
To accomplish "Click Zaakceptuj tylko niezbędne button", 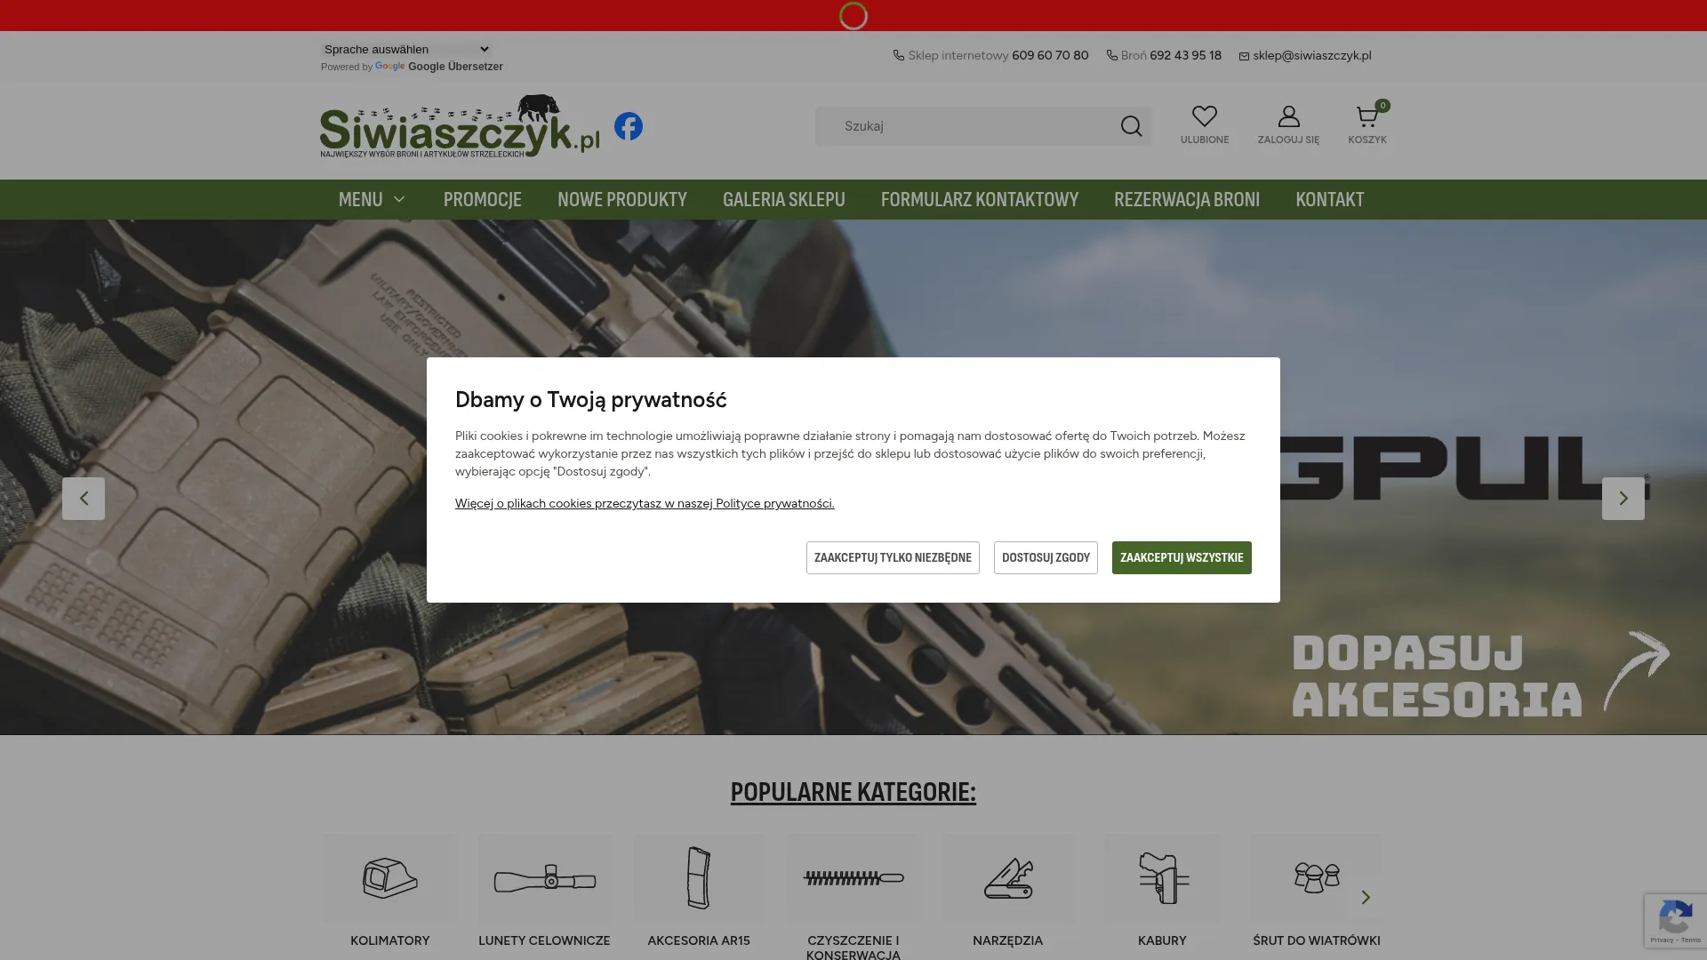I will tap(893, 558).
